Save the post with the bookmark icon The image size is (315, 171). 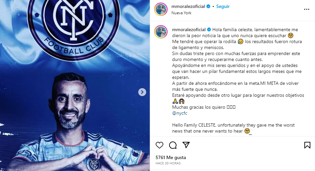tap(307, 145)
